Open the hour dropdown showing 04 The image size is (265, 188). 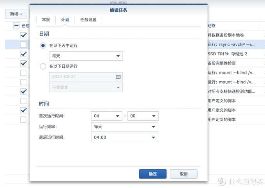106,116
